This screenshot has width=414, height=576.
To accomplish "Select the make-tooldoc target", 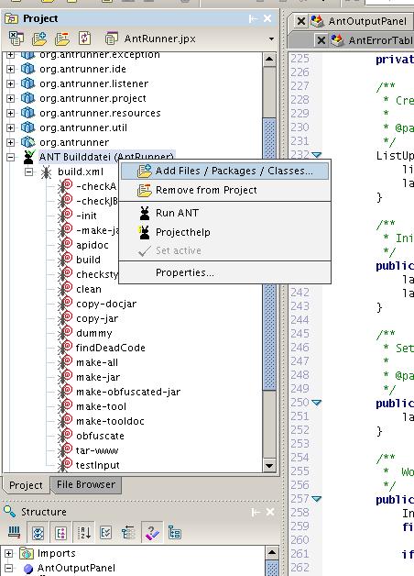I will click(110, 421).
